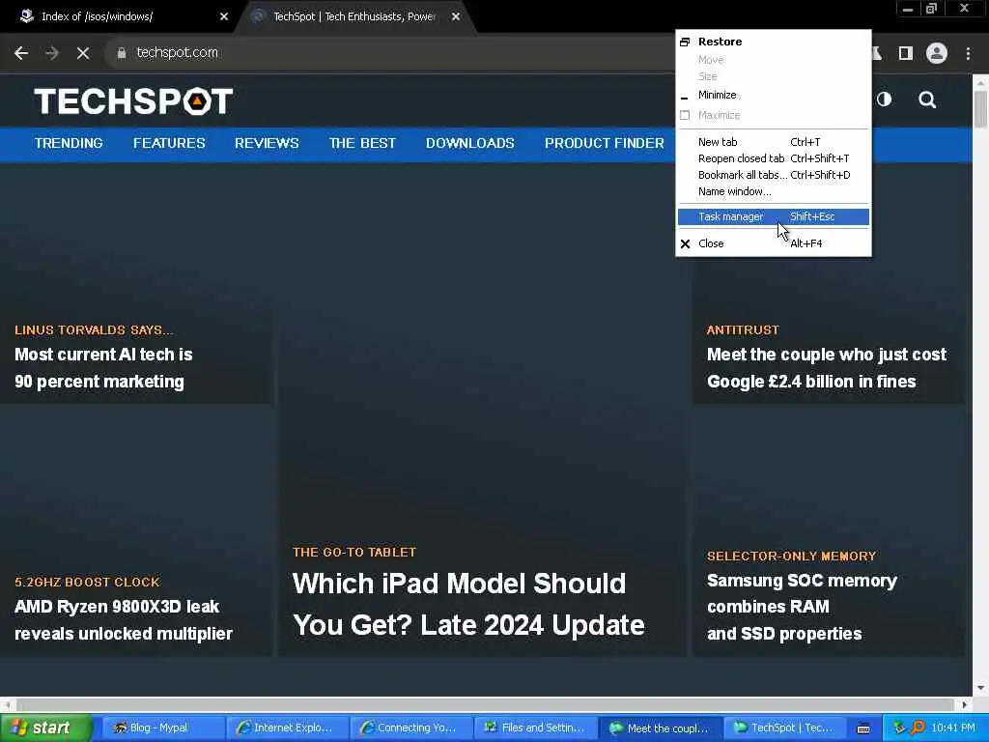Open the Chrome three-dot menu

(x=968, y=53)
